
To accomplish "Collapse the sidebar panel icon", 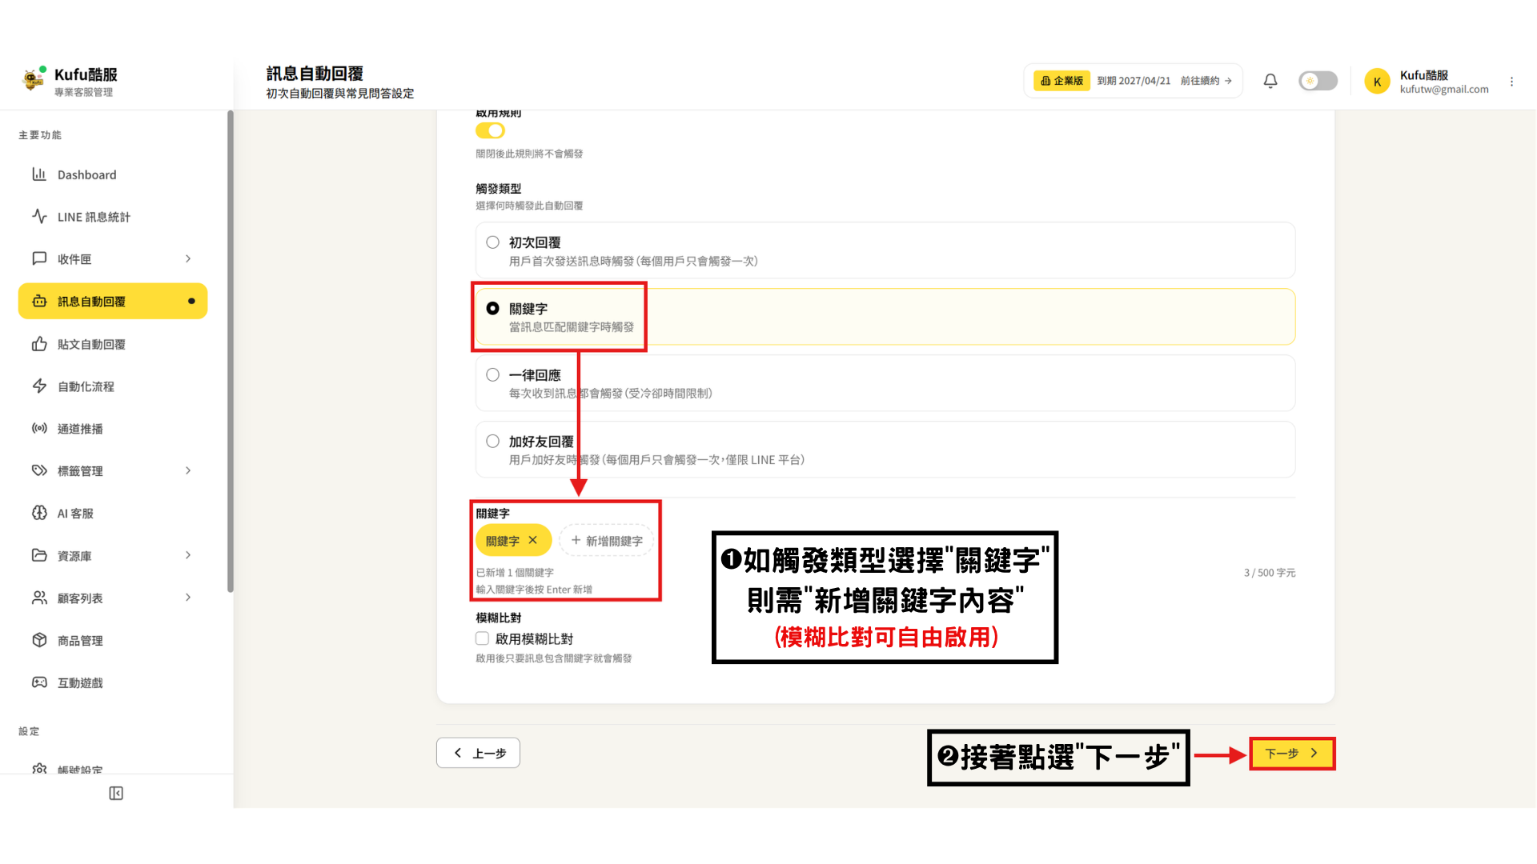I will point(116,793).
